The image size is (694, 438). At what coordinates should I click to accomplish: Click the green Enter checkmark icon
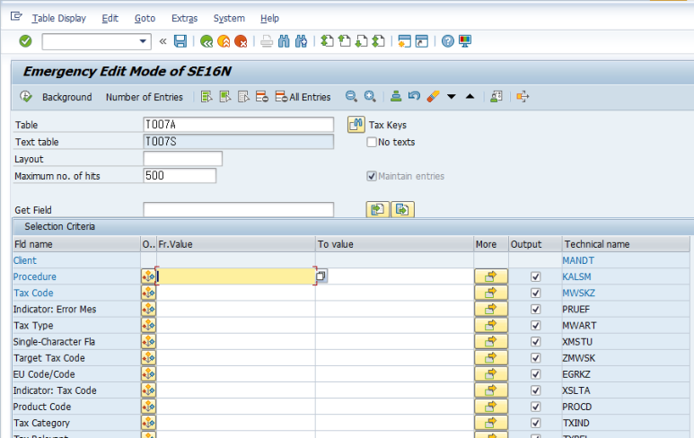click(26, 41)
